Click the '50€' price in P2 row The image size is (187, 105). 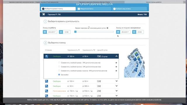(x=99, y=81)
